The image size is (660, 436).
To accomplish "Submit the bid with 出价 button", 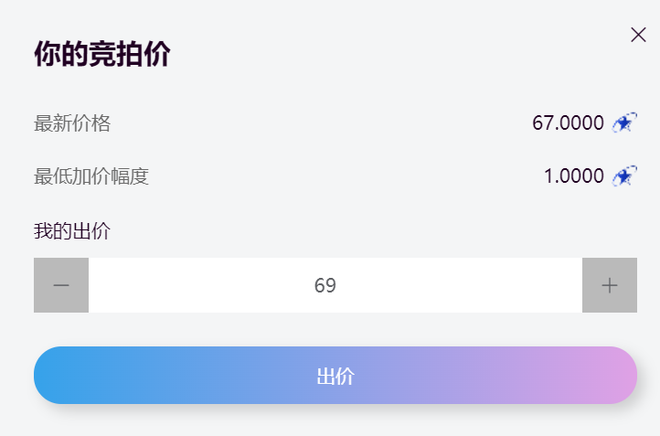I will pos(335,376).
